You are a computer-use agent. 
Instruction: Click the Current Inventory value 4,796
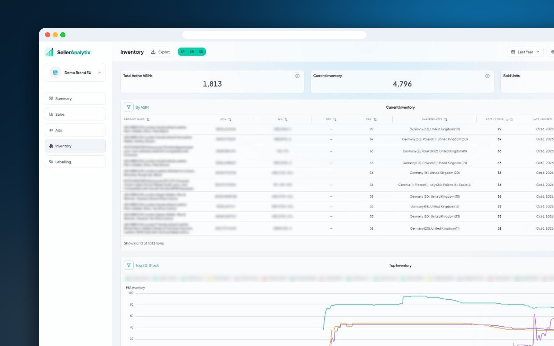pyautogui.click(x=402, y=84)
